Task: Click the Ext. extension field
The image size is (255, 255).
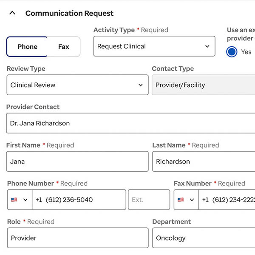Action: [148, 200]
